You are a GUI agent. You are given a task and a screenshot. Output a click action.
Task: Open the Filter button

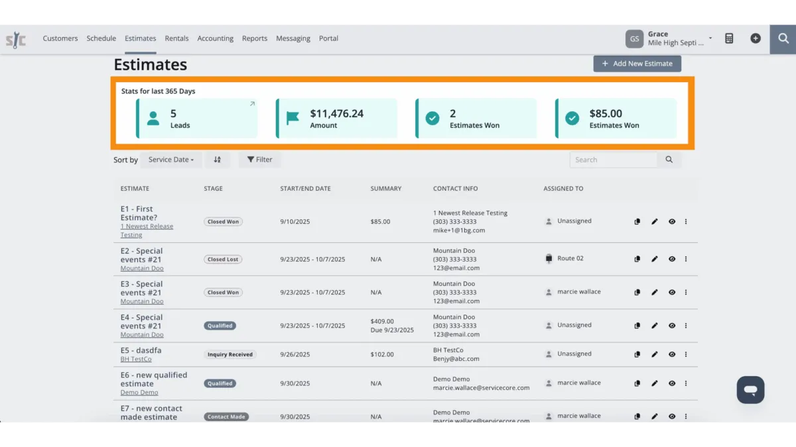tap(260, 160)
